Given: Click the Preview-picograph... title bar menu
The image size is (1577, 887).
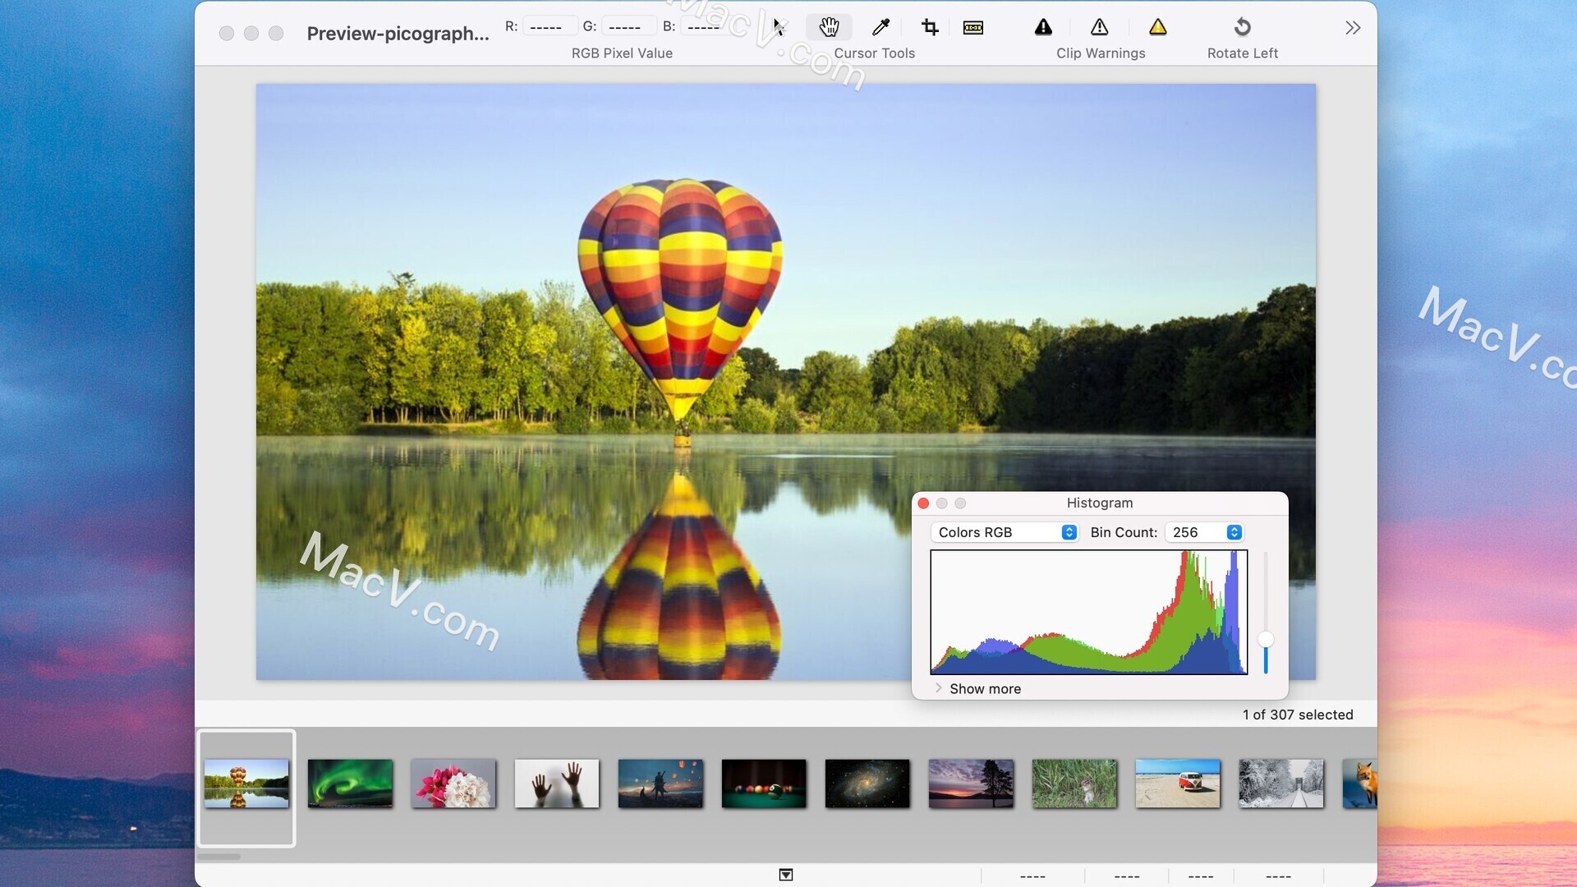Looking at the screenshot, I should click(398, 33).
